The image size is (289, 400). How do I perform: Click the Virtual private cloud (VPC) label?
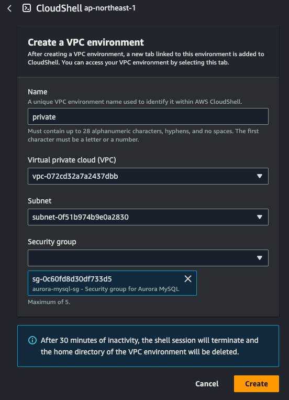(72, 160)
